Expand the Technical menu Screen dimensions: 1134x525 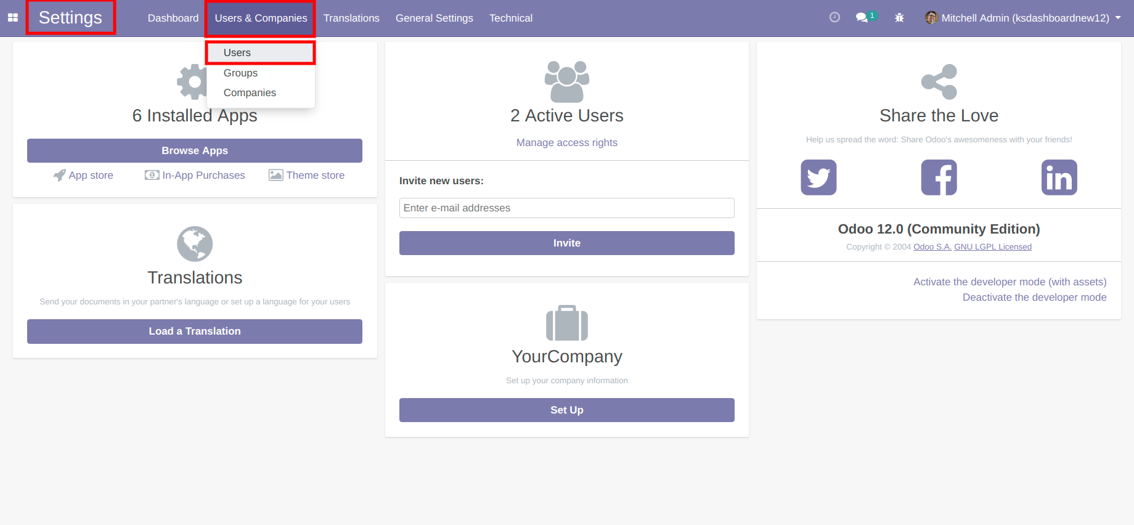click(510, 18)
